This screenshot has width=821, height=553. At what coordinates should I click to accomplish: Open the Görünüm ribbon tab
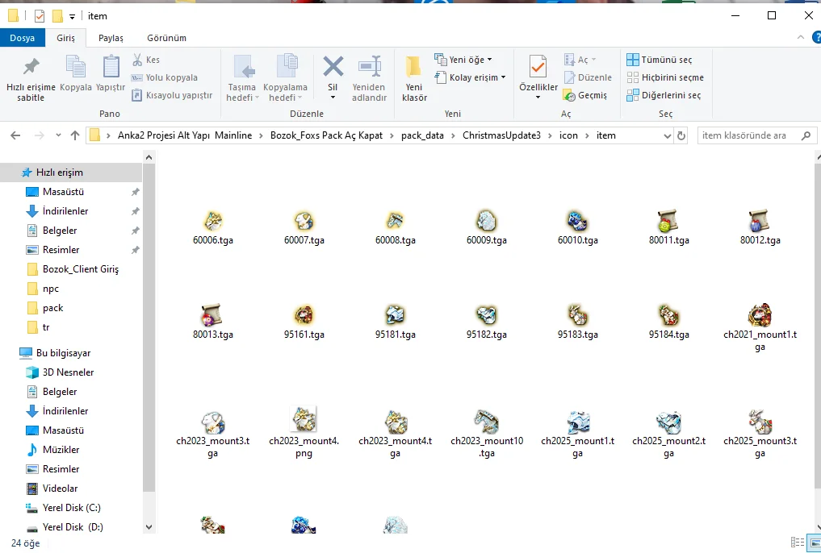[166, 38]
